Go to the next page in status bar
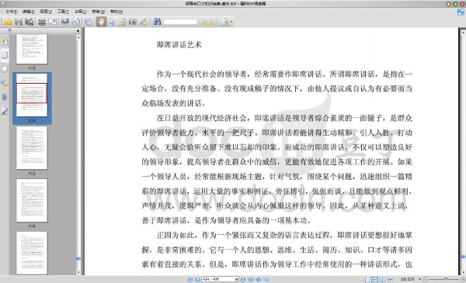Screen dimensions: 466x283 click(243, 279)
